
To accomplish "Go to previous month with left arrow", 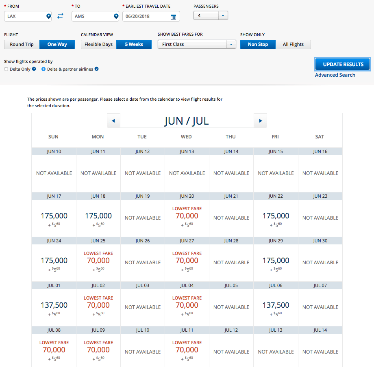I will (x=113, y=121).
